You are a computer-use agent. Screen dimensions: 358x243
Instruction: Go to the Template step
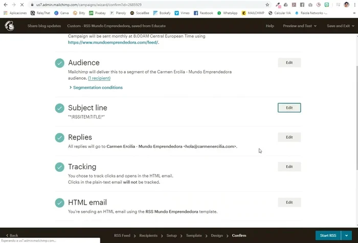(194, 235)
